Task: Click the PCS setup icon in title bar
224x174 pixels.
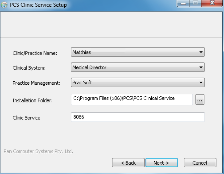Action: pos(4,5)
